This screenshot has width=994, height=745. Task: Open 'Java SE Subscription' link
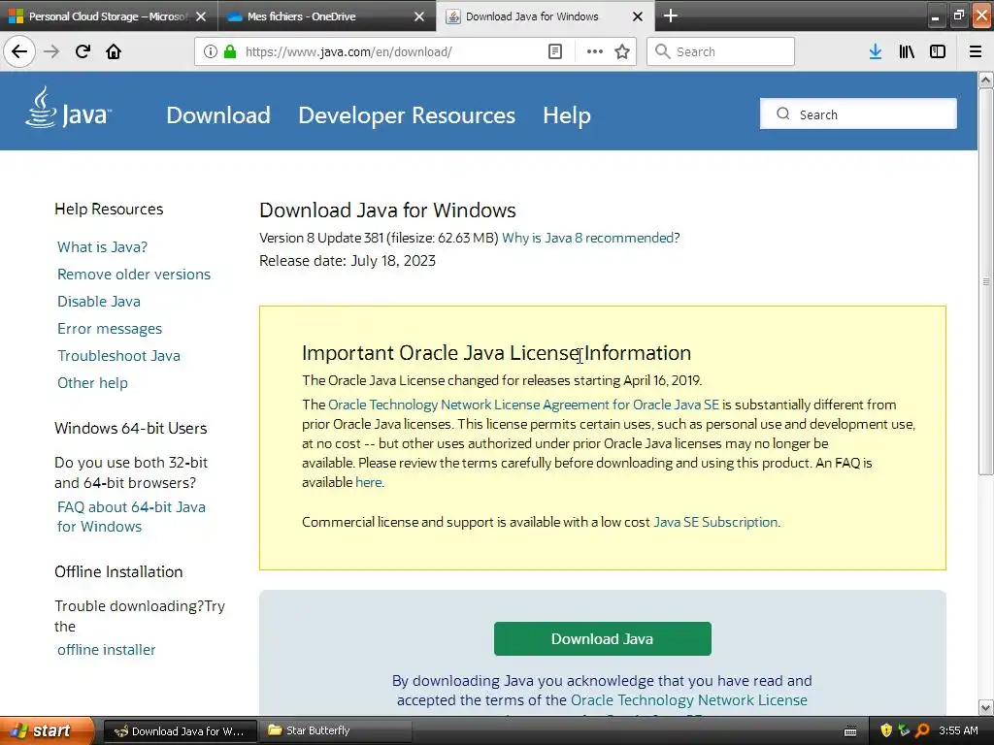pos(715,522)
